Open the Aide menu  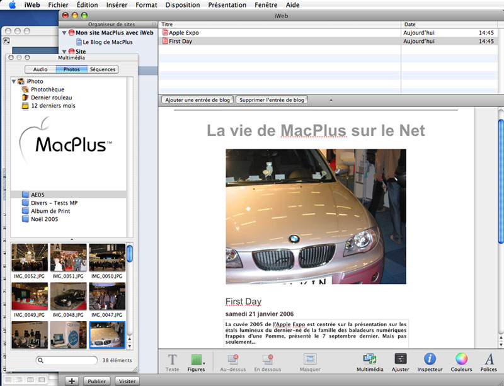point(292,5)
